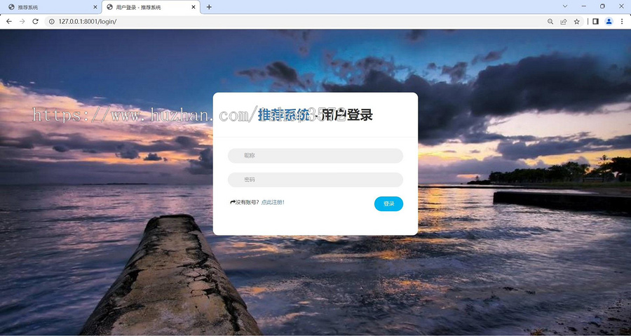Maximize the browser window
Image resolution: width=631 pixels, height=336 pixels.
click(602, 6)
